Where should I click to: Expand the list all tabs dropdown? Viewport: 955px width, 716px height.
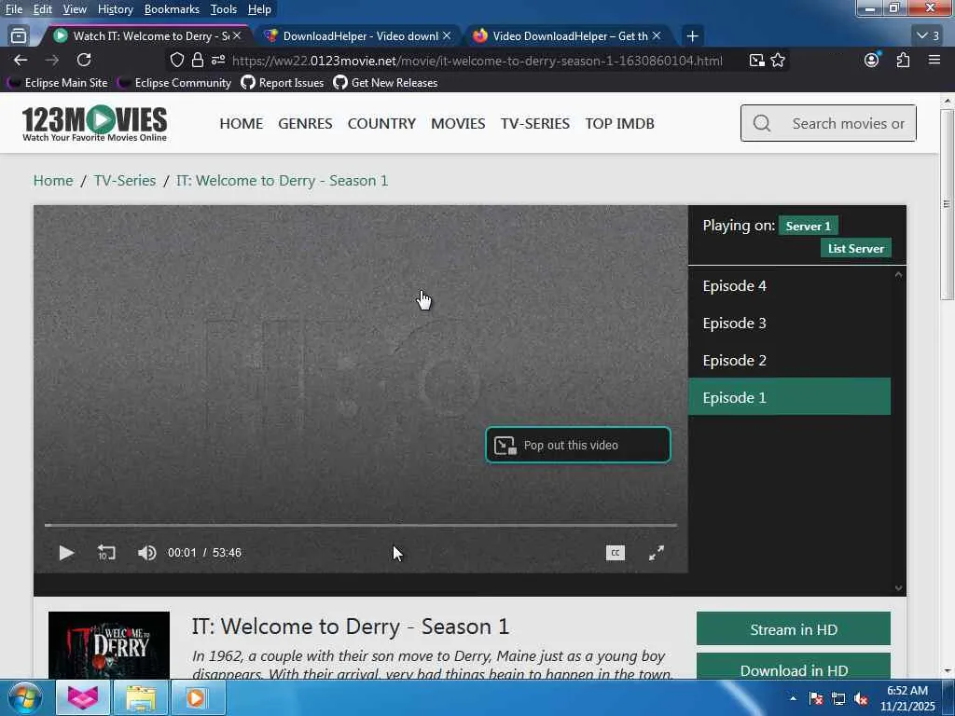(x=928, y=36)
